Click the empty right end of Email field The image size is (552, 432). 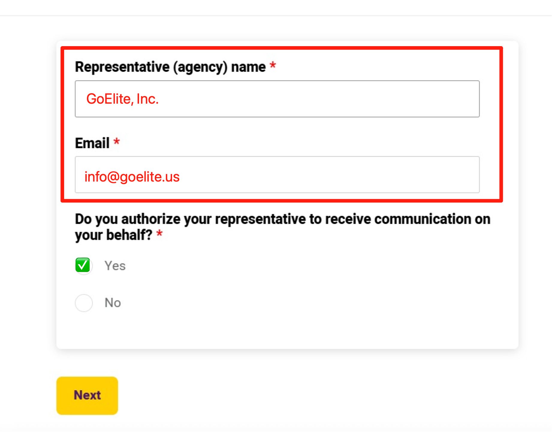pos(435,175)
